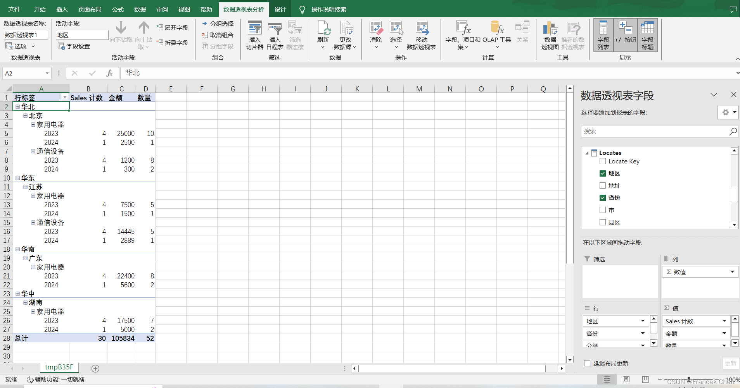Open the 地区 row field dropdown
This screenshot has height=388, width=740.
click(643, 321)
